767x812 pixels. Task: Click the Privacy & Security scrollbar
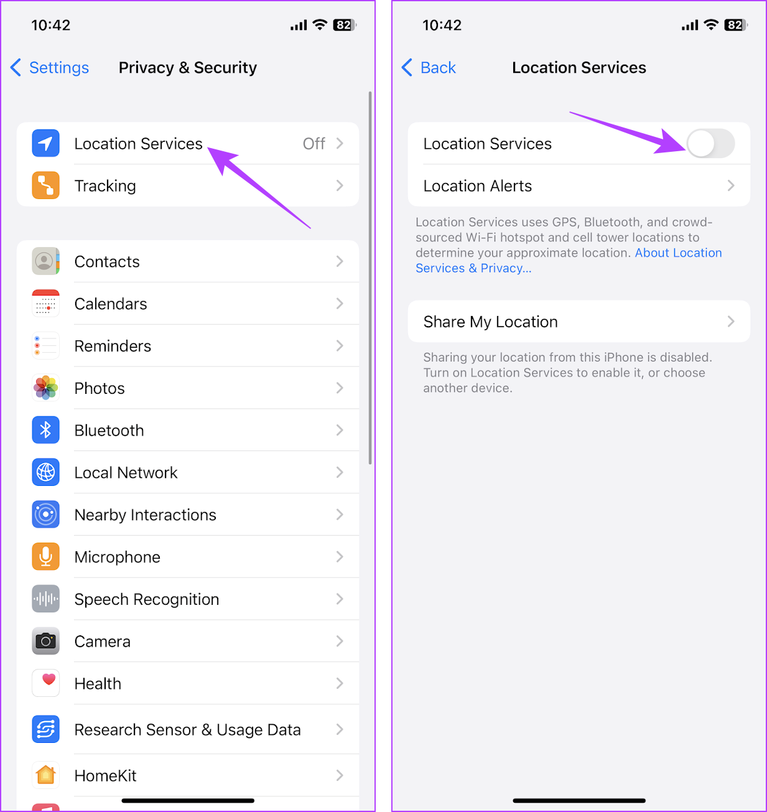tap(370, 278)
